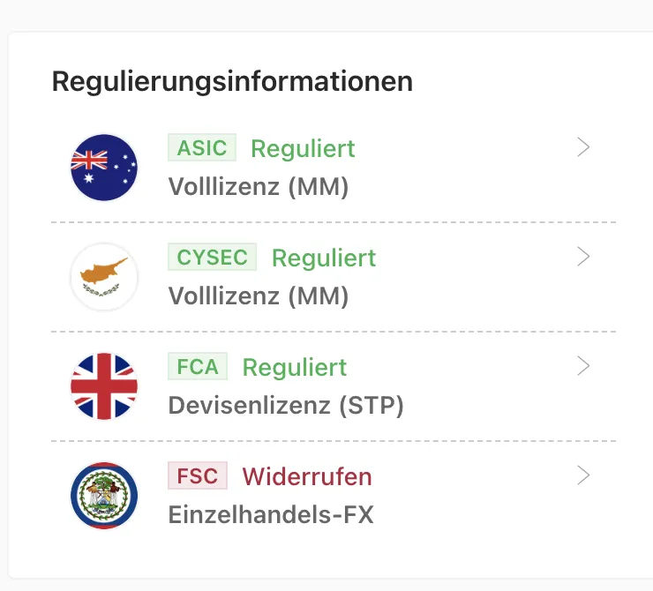The height and width of the screenshot is (591, 653).
Task: Click the Australia flag icon
Action: click(104, 168)
